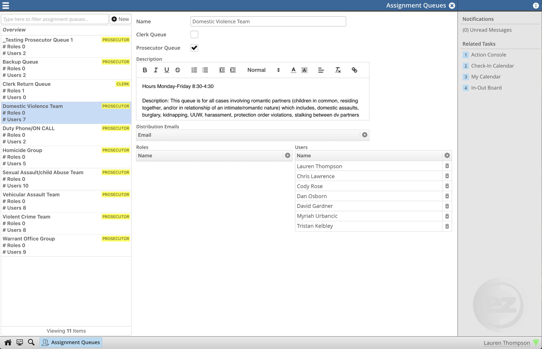This screenshot has width=542, height=349.
Task: Toggle italic formatting in description editor
Action: [156, 70]
